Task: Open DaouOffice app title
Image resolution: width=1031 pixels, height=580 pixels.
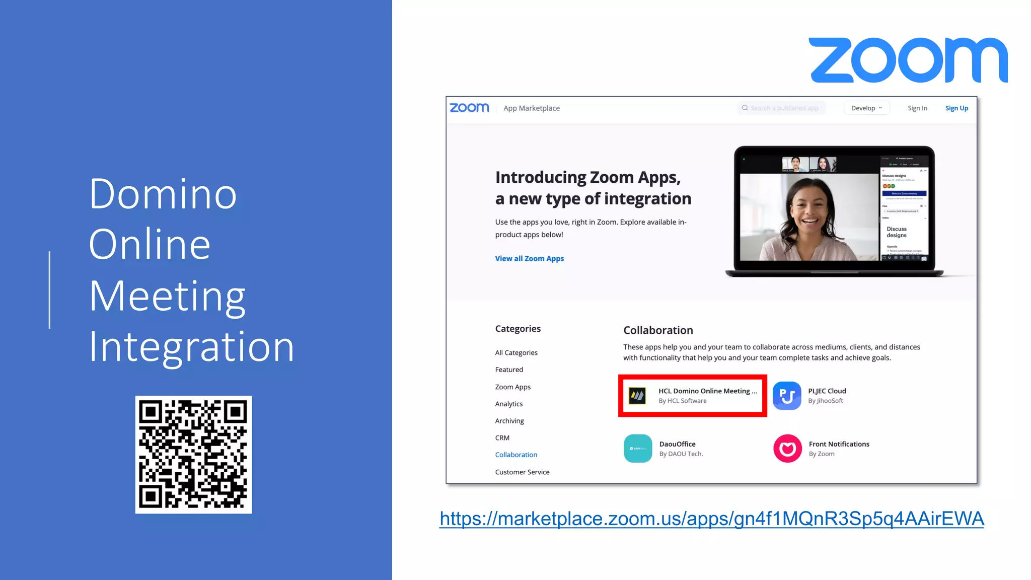Action: tap(677, 444)
